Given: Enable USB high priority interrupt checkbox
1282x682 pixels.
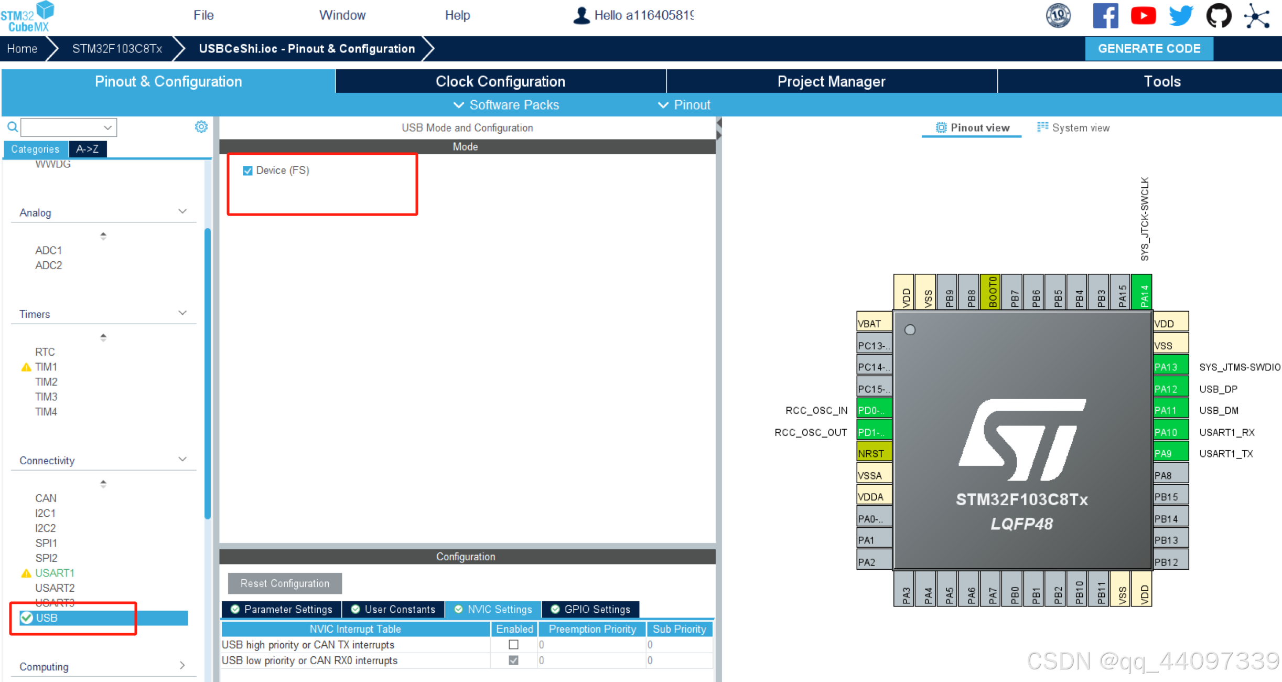Looking at the screenshot, I should 513,644.
